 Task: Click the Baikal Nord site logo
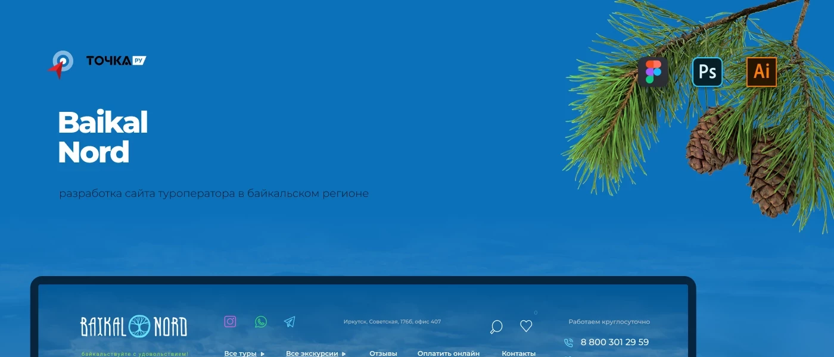(133, 327)
